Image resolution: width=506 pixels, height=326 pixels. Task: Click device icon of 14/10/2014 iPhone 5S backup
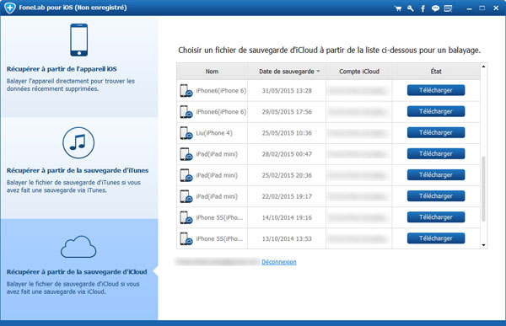186,217
